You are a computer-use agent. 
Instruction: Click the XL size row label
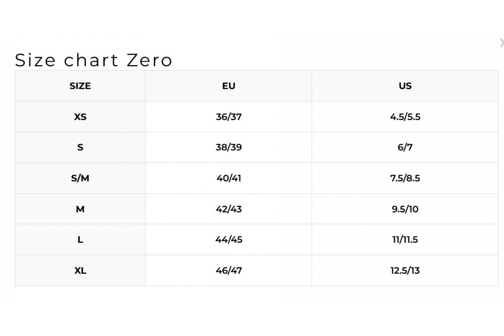(x=80, y=270)
